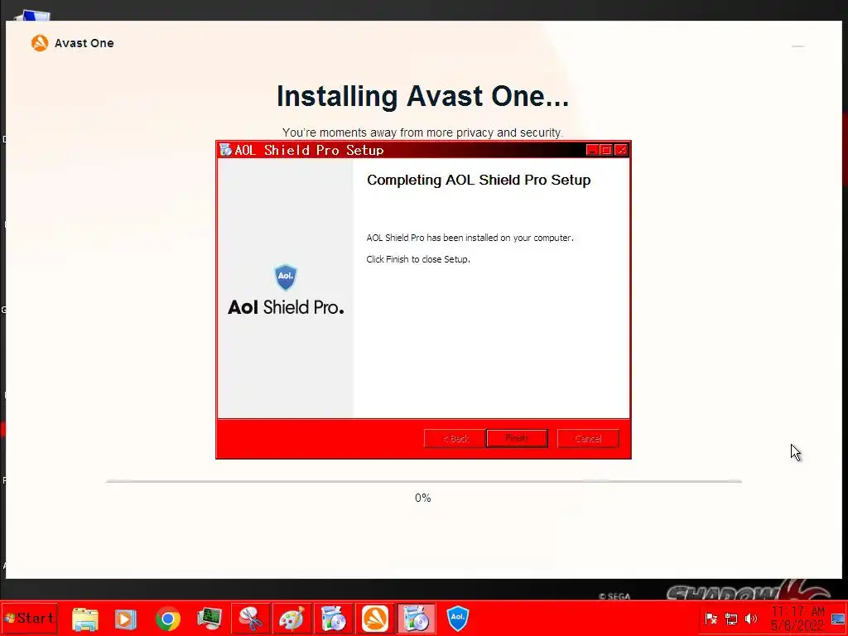The height and width of the screenshot is (636, 848).
Task: Open the system monitor taskbar icon
Action: (210, 619)
